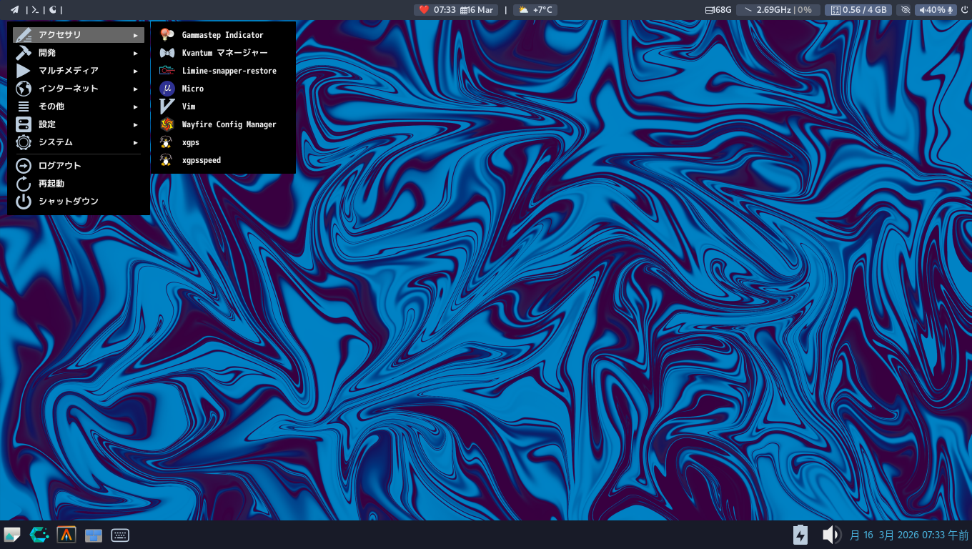The image size is (972, 549).
Task: Click the 07:33 clock in top bar
Action: tap(444, 10)
